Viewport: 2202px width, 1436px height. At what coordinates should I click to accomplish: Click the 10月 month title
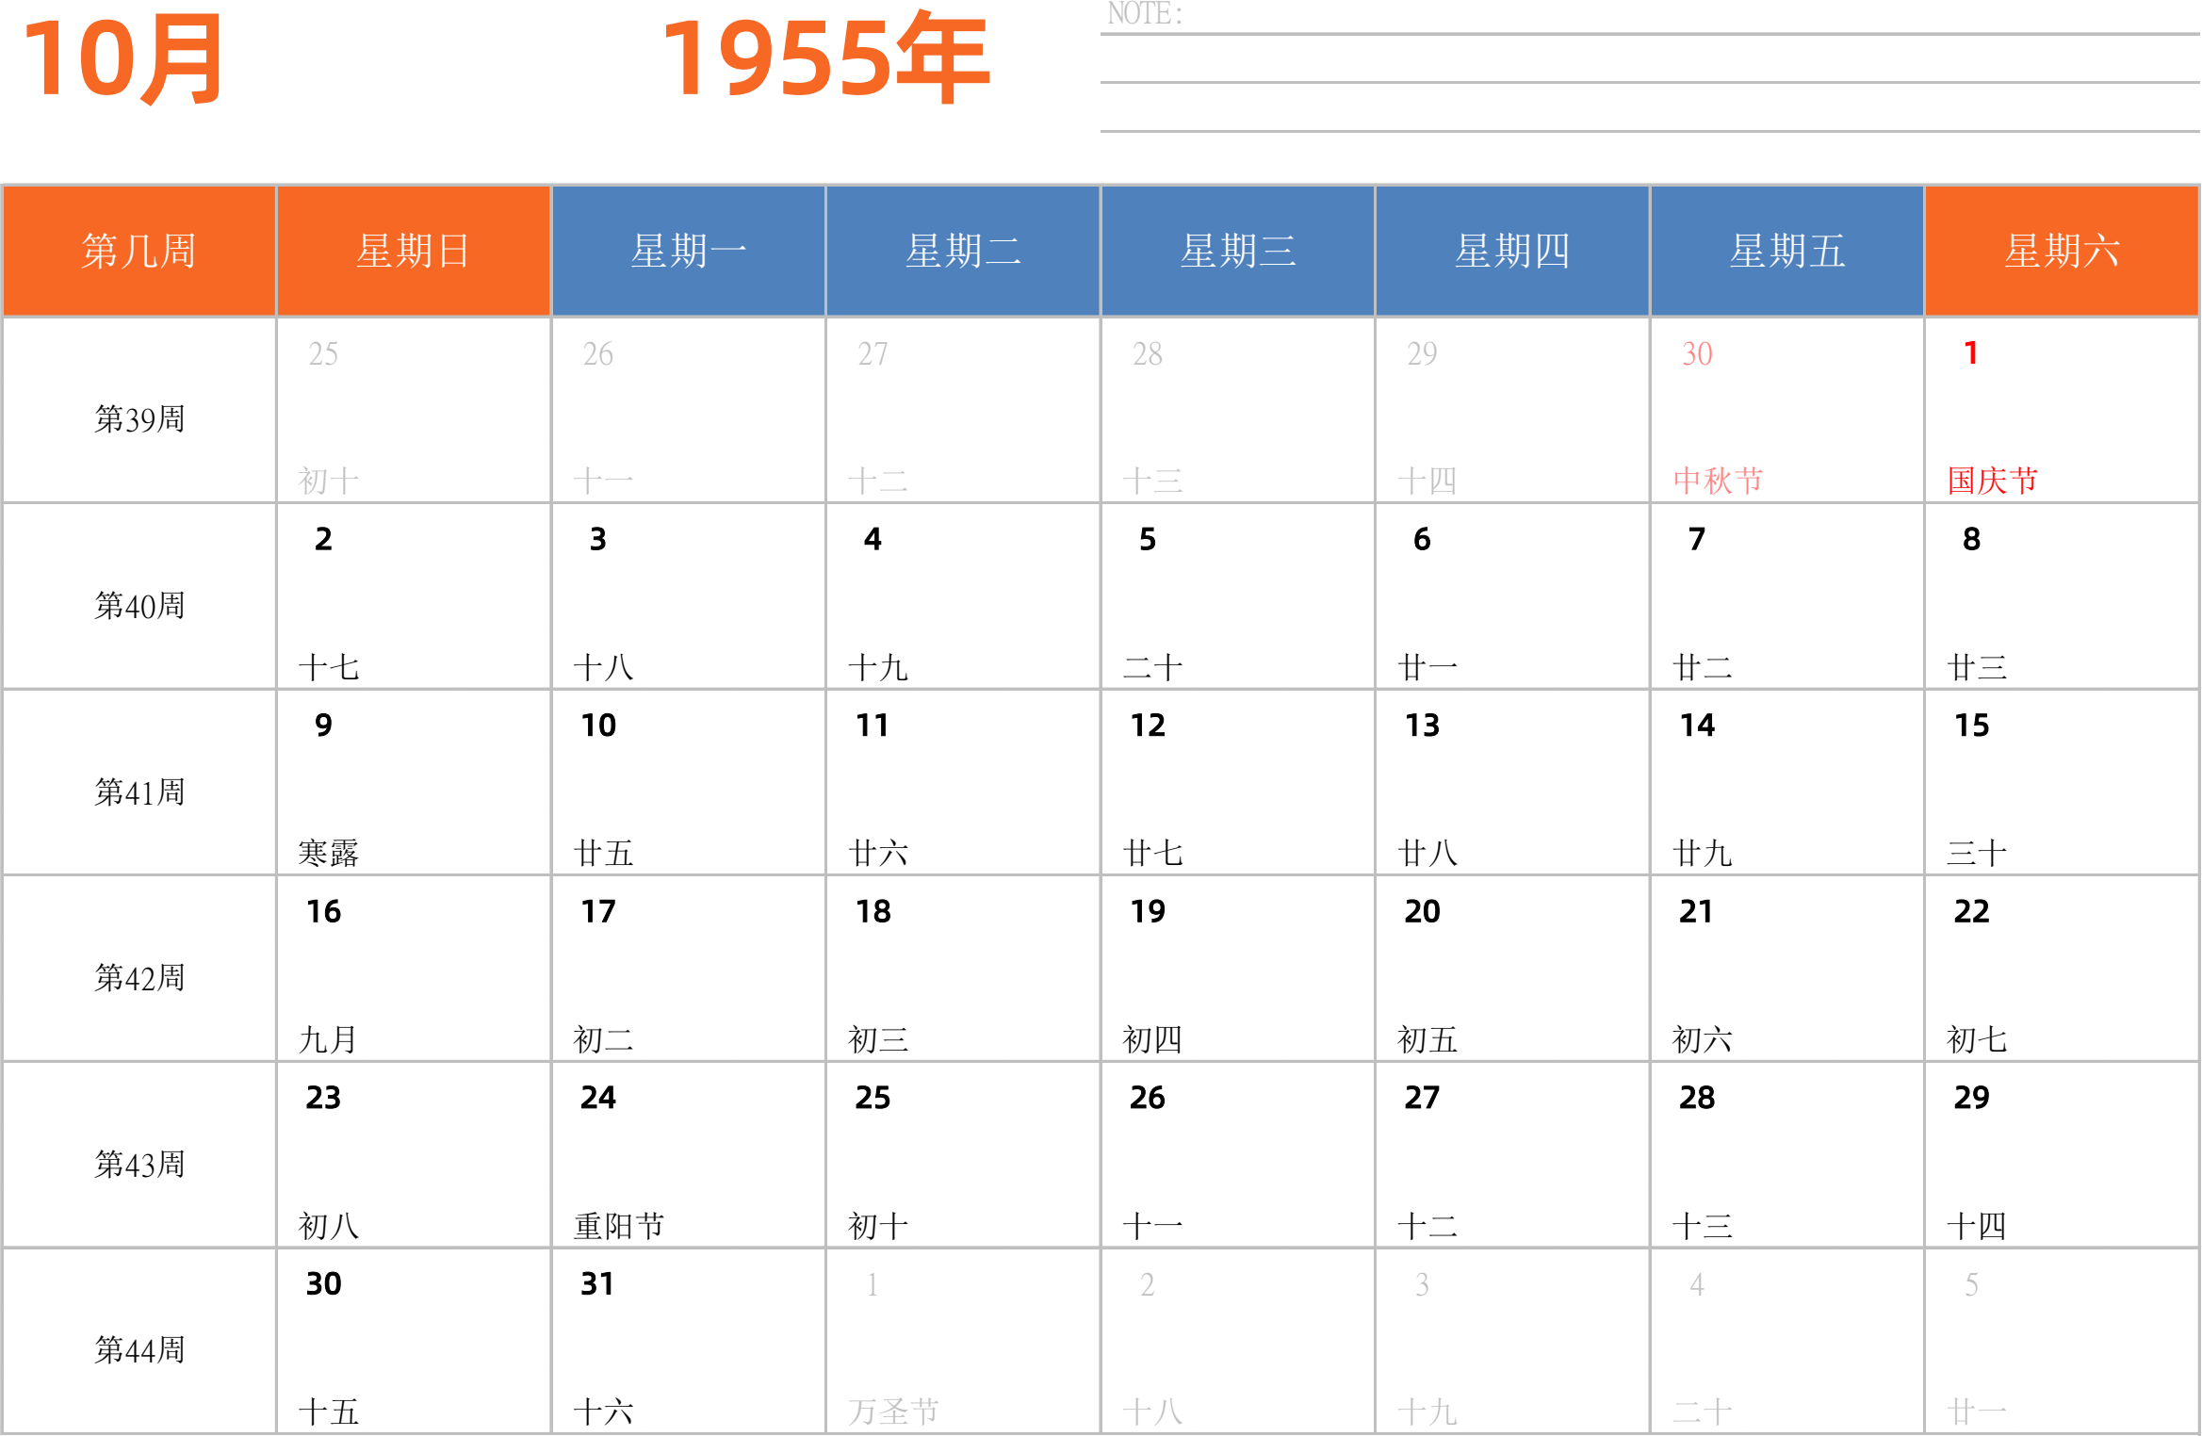122,59
